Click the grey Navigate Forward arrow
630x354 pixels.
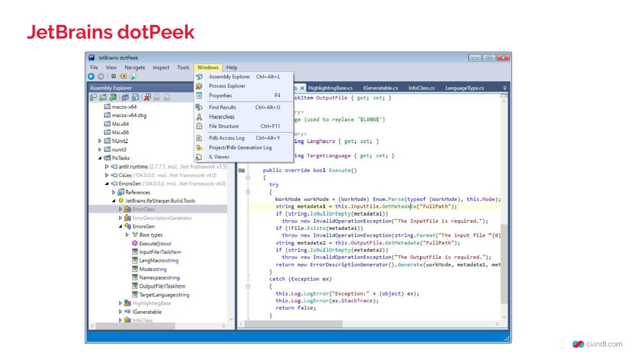point(101,76)
